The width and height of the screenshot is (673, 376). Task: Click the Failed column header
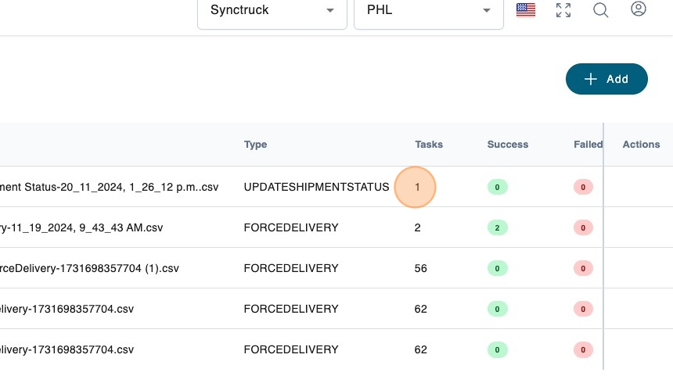coord(588,145)
